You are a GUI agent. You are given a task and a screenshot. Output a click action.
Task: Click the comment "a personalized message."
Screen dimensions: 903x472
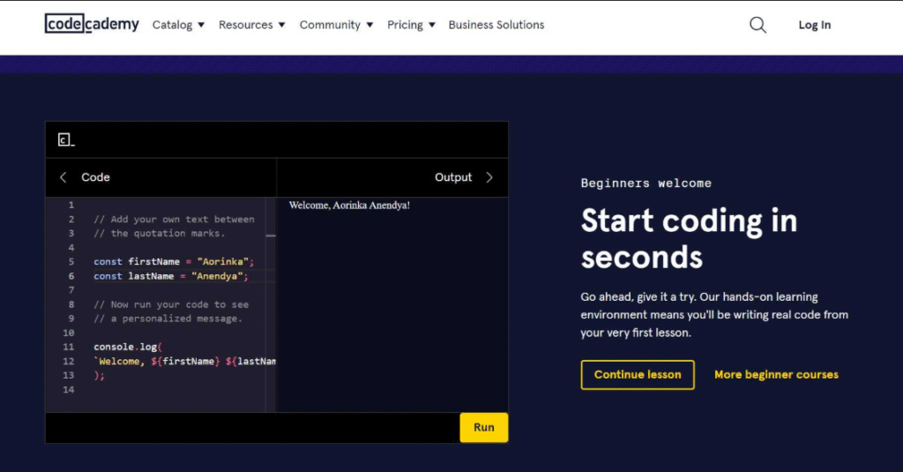click(x=168, y=318)
